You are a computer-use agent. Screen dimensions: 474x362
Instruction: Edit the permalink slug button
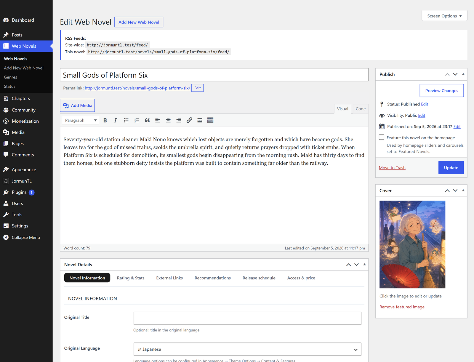coord(198,88)
